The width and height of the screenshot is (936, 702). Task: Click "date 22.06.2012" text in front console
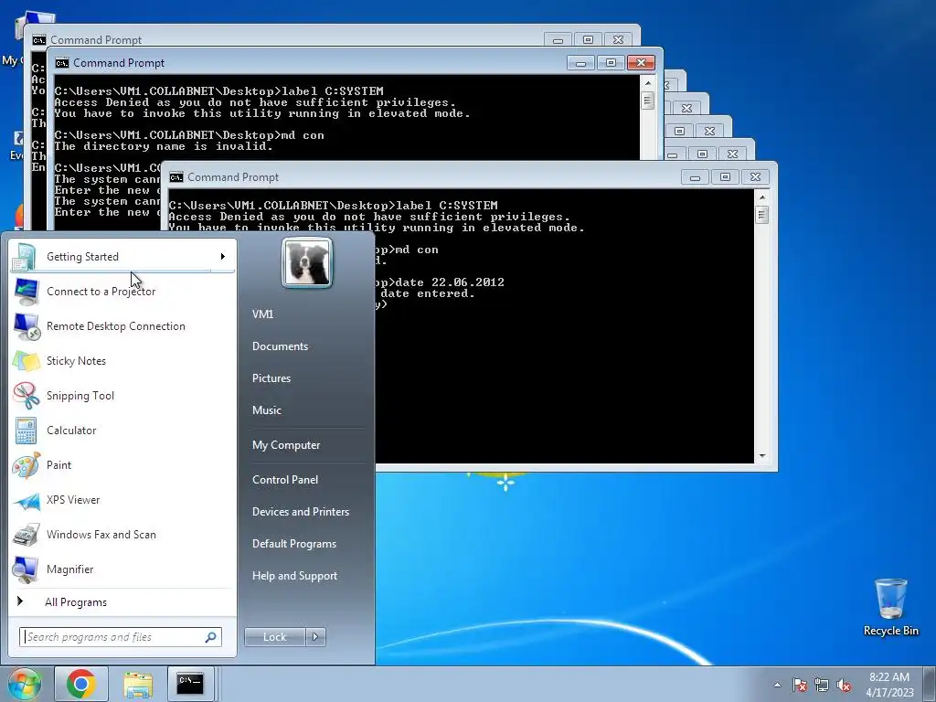click(450, 282)
